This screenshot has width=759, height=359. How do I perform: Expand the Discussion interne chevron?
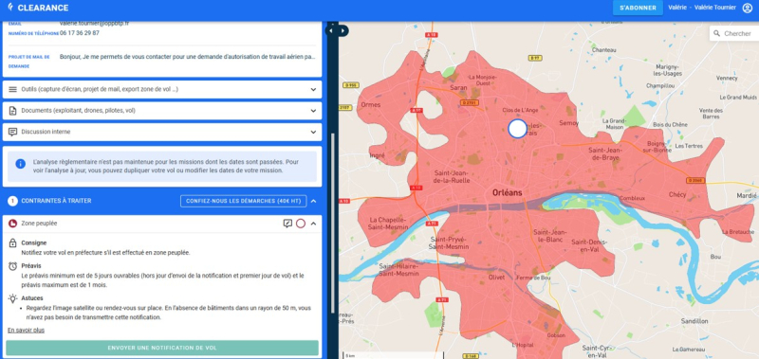tap(313, 132)
